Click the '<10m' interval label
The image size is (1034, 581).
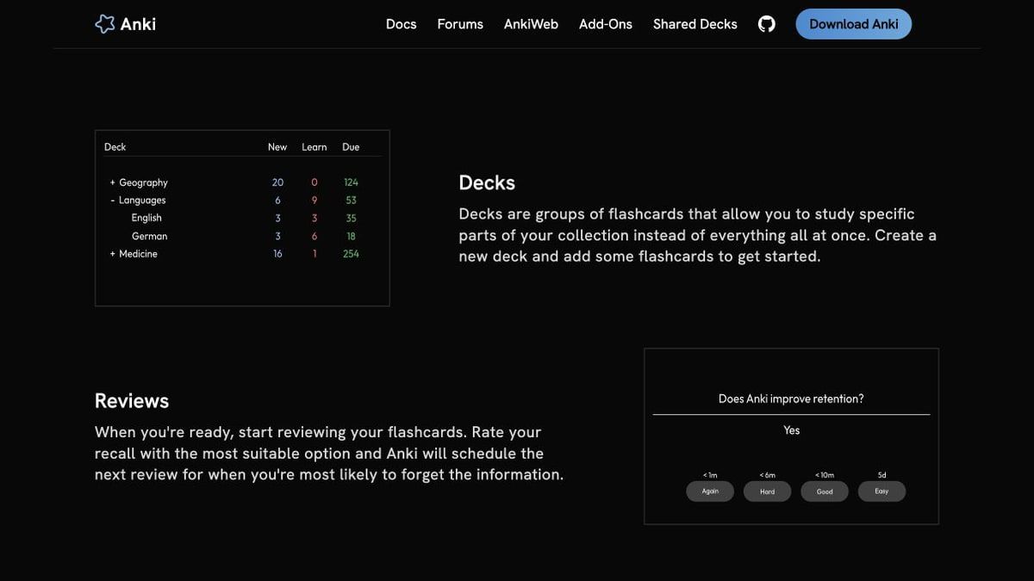click(x=825, y=475)
